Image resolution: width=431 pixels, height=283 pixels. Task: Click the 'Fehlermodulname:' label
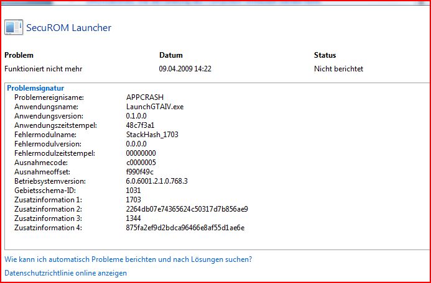coord(45,135)
